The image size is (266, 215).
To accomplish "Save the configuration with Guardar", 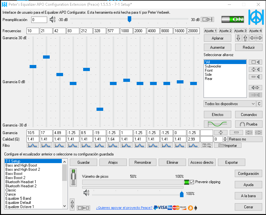I will pos(83,162).
